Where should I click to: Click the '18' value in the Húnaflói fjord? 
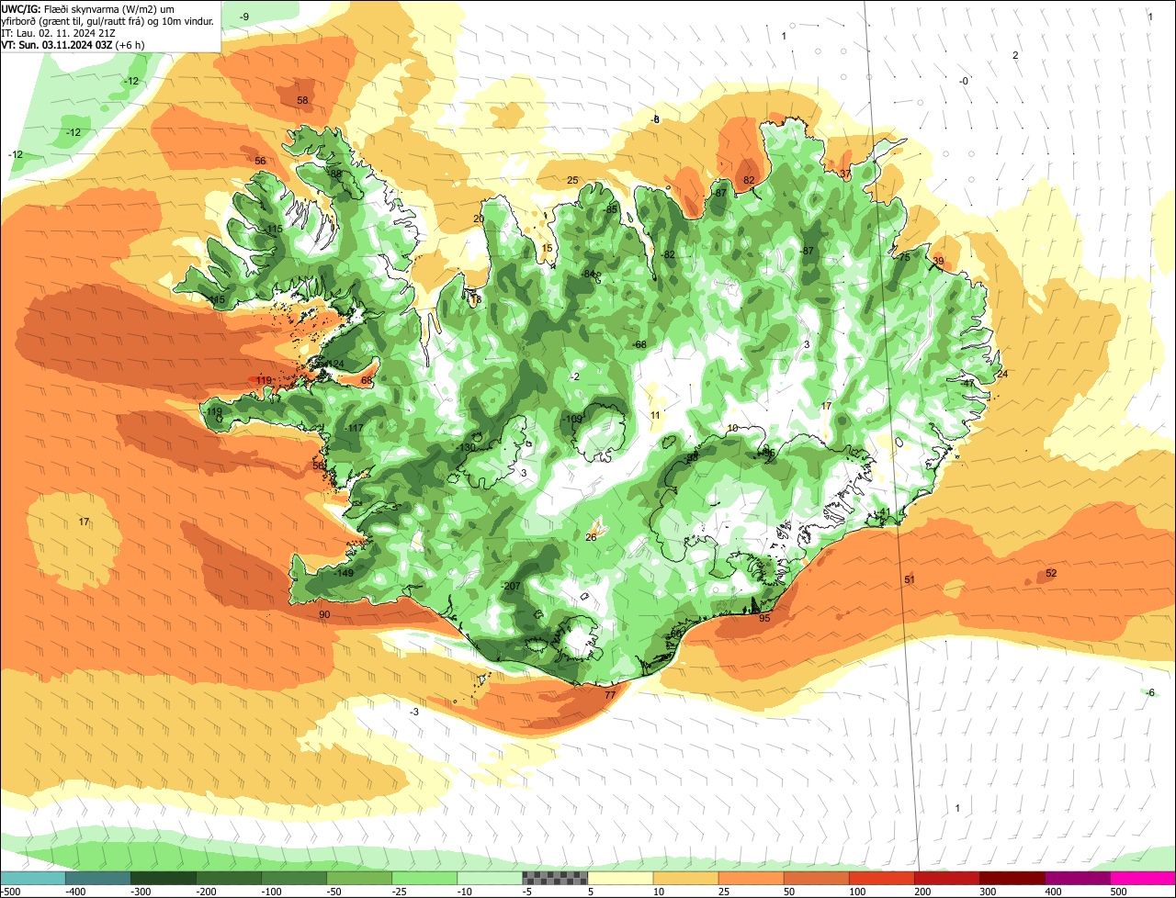click(475, 299)
